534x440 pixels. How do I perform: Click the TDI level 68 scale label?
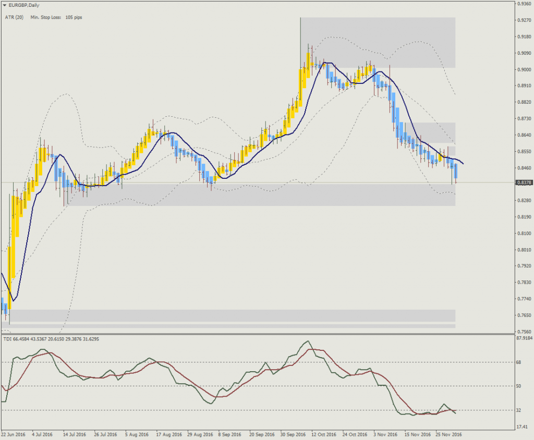pyautogui.click(x=519, y=362)
